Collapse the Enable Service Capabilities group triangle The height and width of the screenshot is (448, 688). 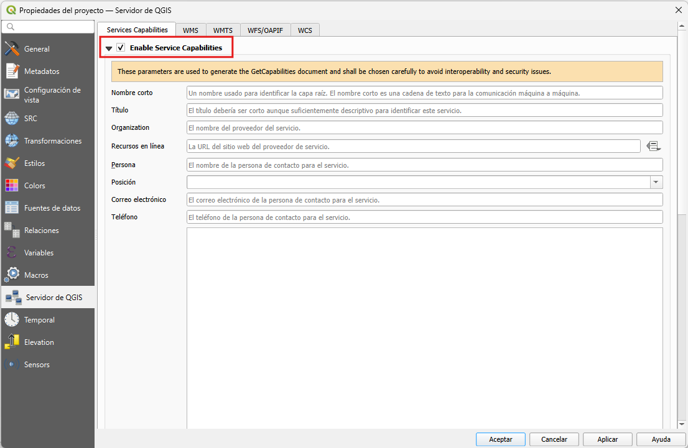pos(109,48)
